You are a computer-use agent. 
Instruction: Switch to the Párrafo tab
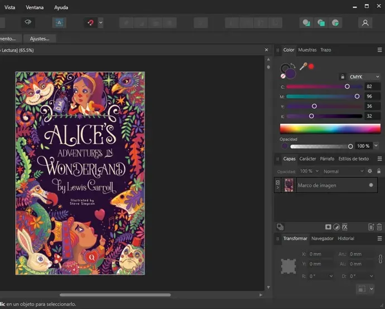click(x=327, y=159)
